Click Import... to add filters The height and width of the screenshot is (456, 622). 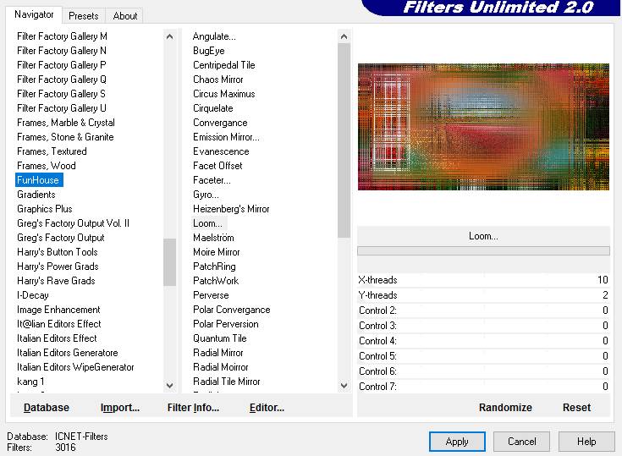(120, 407)
